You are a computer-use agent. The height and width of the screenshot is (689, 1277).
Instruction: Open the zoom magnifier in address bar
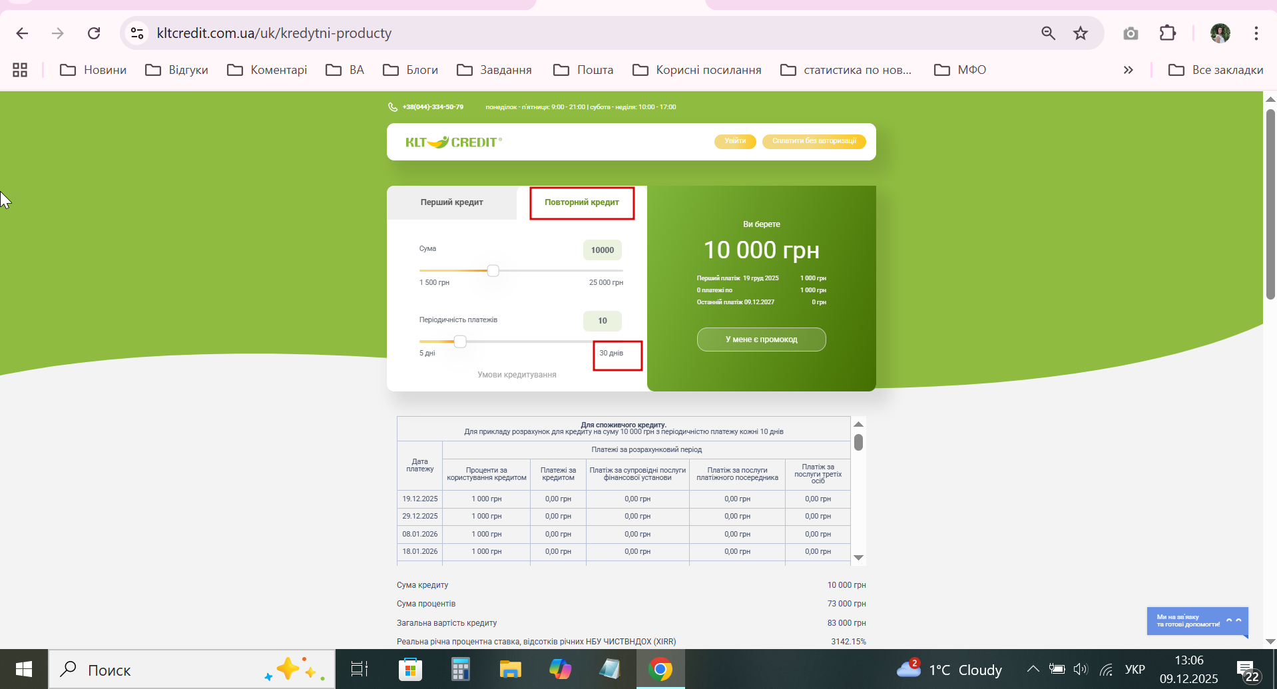tap(1048, 33)
